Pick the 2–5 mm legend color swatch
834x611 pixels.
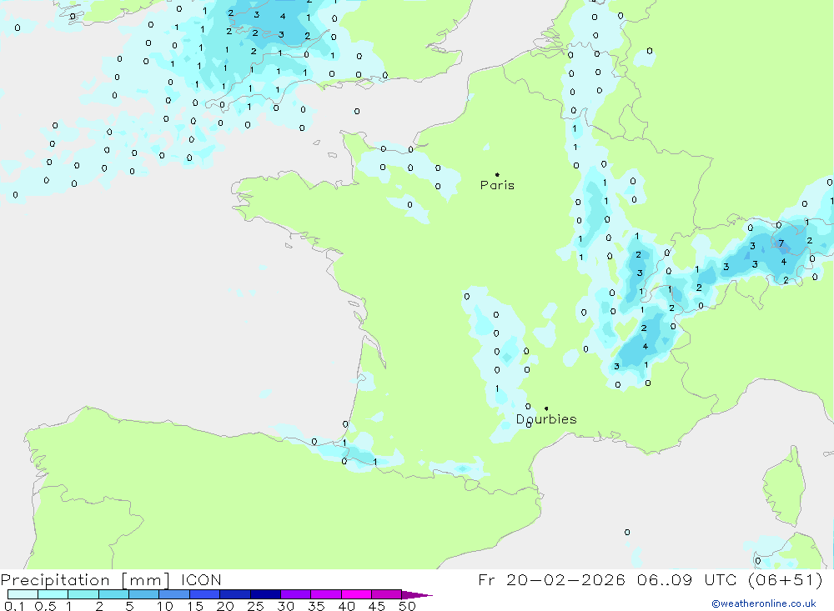[x=113, y=594]
